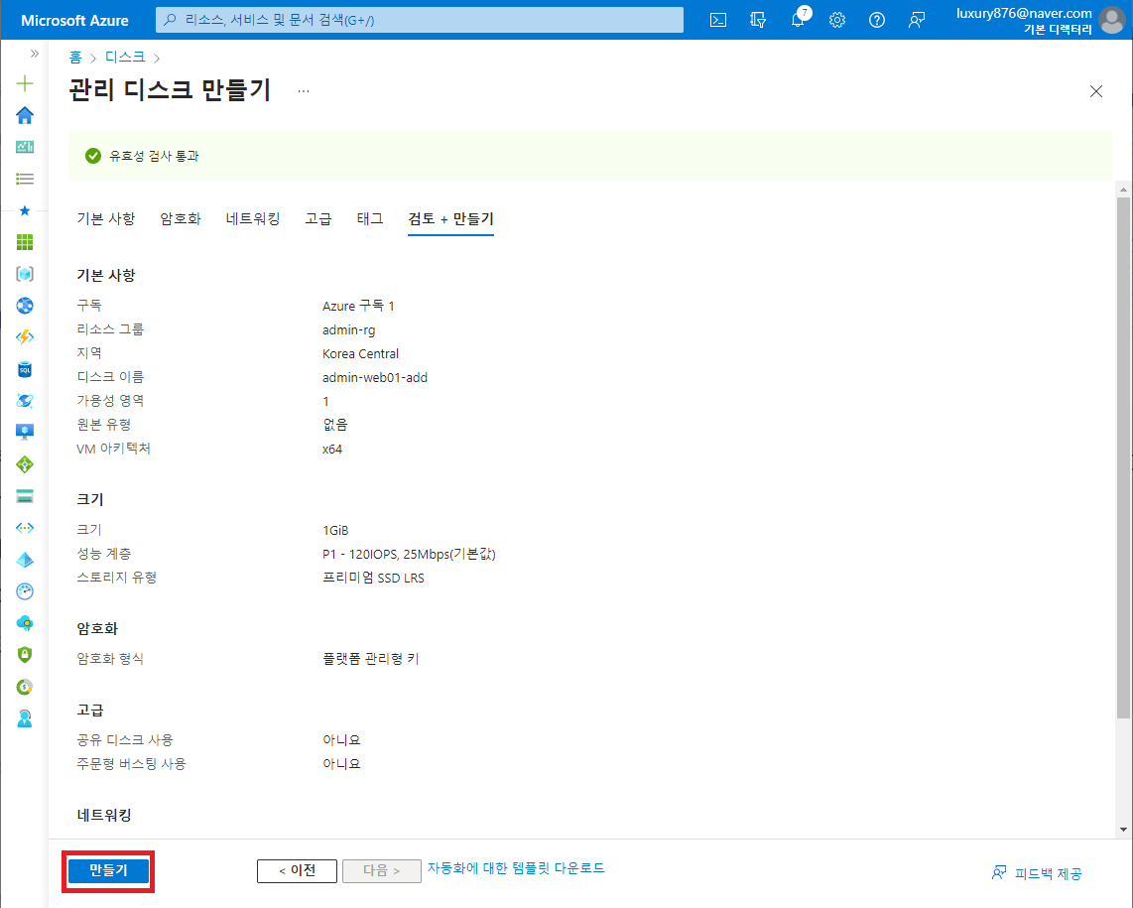Click the 프리미엄 SSD LRS value
Viewport: 1133px width, 908px height.
click(x=374, y=578)
